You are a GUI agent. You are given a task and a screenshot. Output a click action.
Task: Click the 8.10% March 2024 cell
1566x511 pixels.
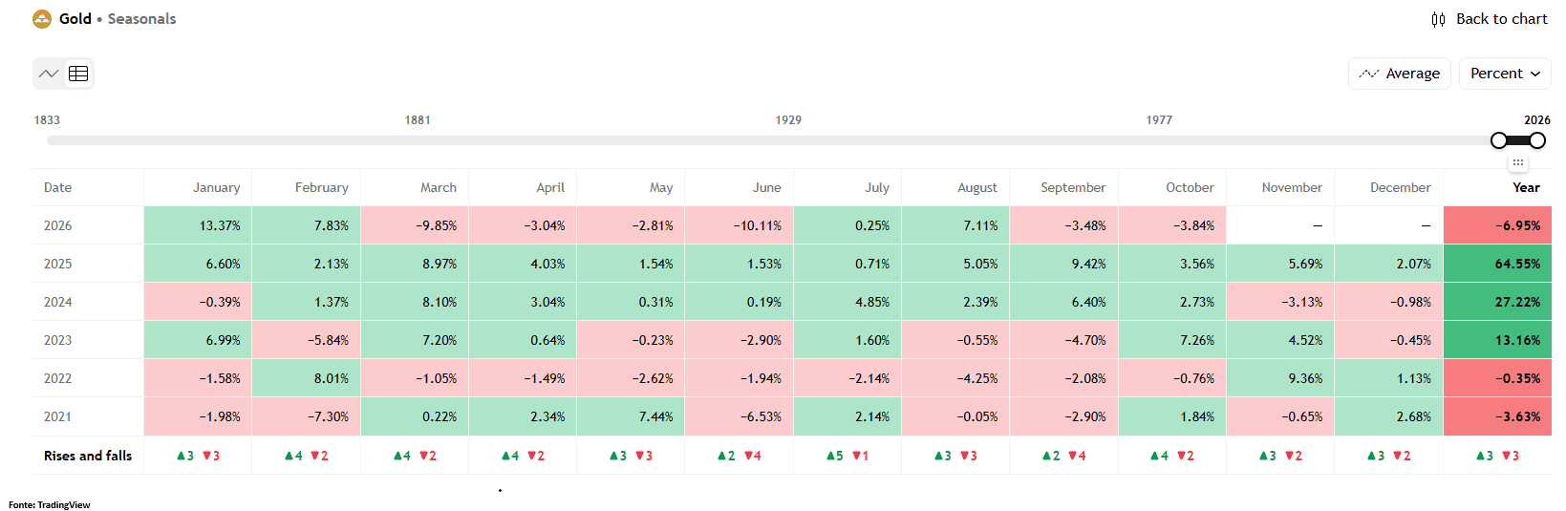pyautogui.click(x=415, y=302)
